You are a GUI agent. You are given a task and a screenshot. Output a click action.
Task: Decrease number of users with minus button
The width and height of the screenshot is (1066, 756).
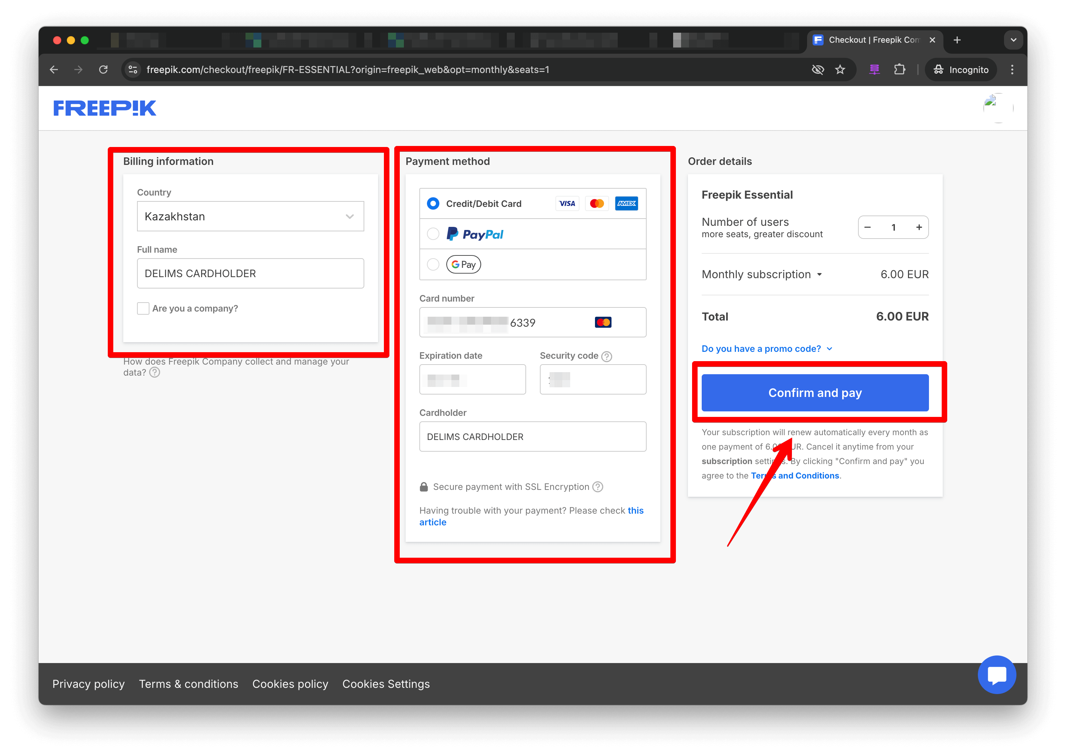pos(867,227)
